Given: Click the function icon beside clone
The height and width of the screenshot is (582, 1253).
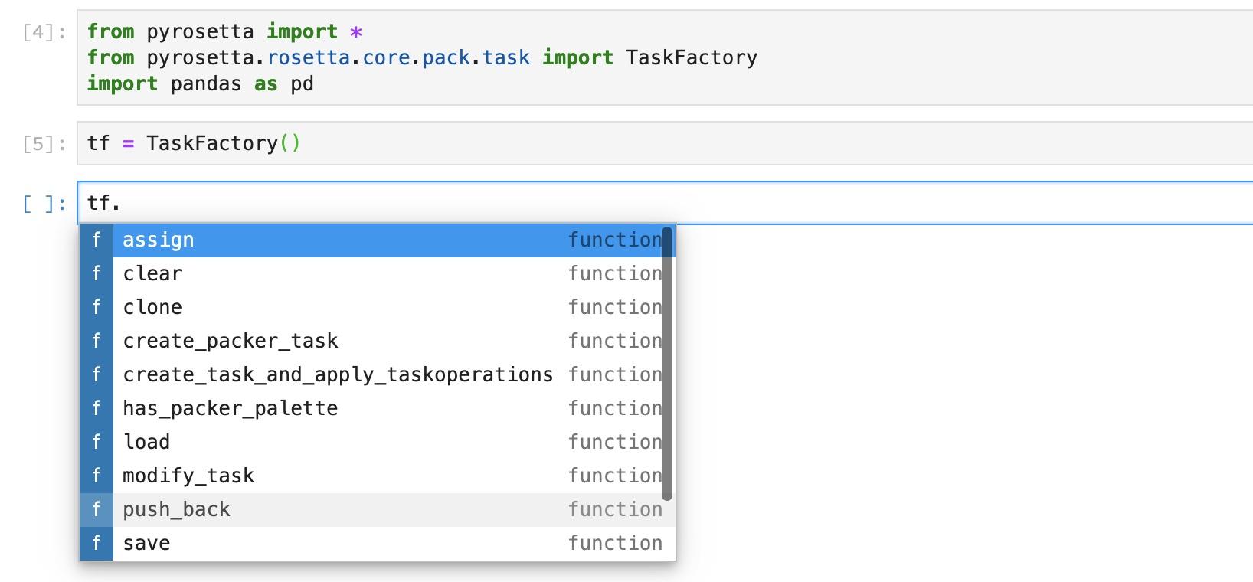Looking at the screenshot, I should [x=97, y=308].
